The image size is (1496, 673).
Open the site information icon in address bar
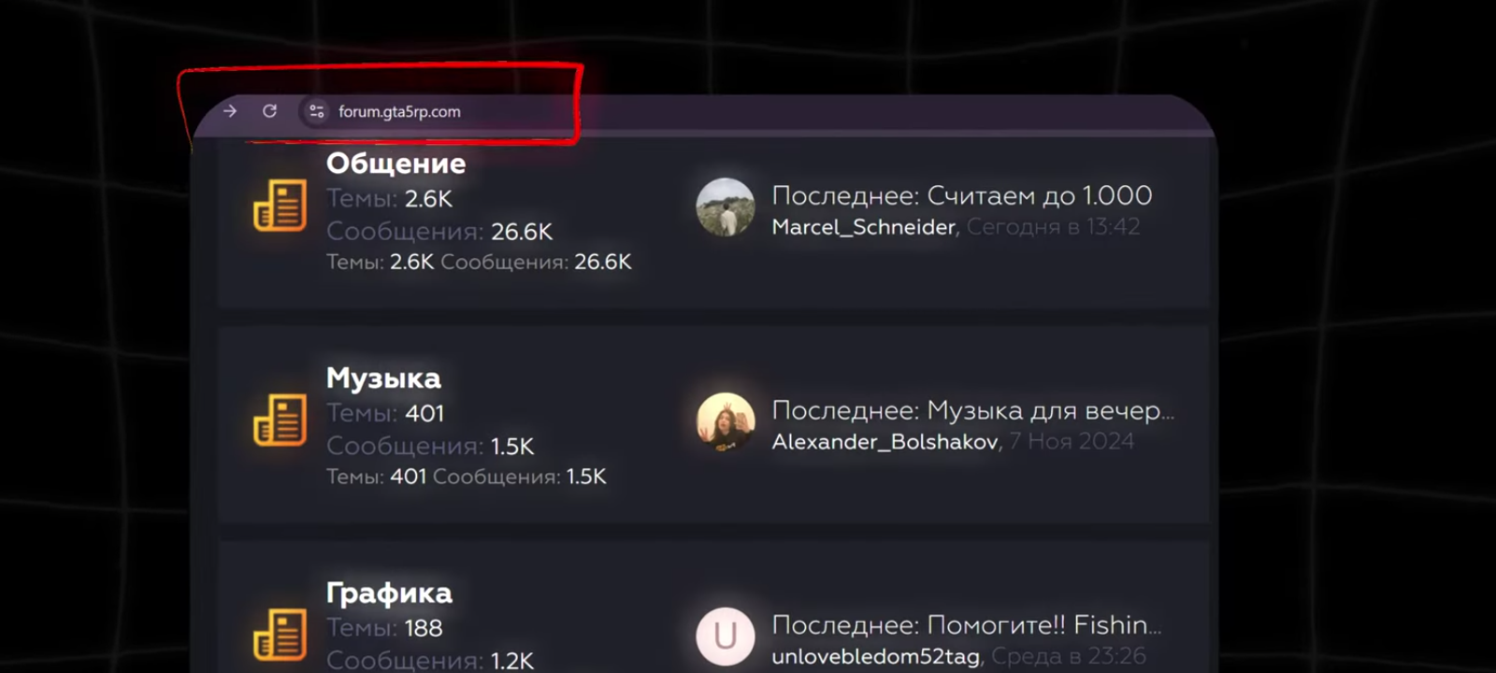pyautogui.click(x=316, y=111)
